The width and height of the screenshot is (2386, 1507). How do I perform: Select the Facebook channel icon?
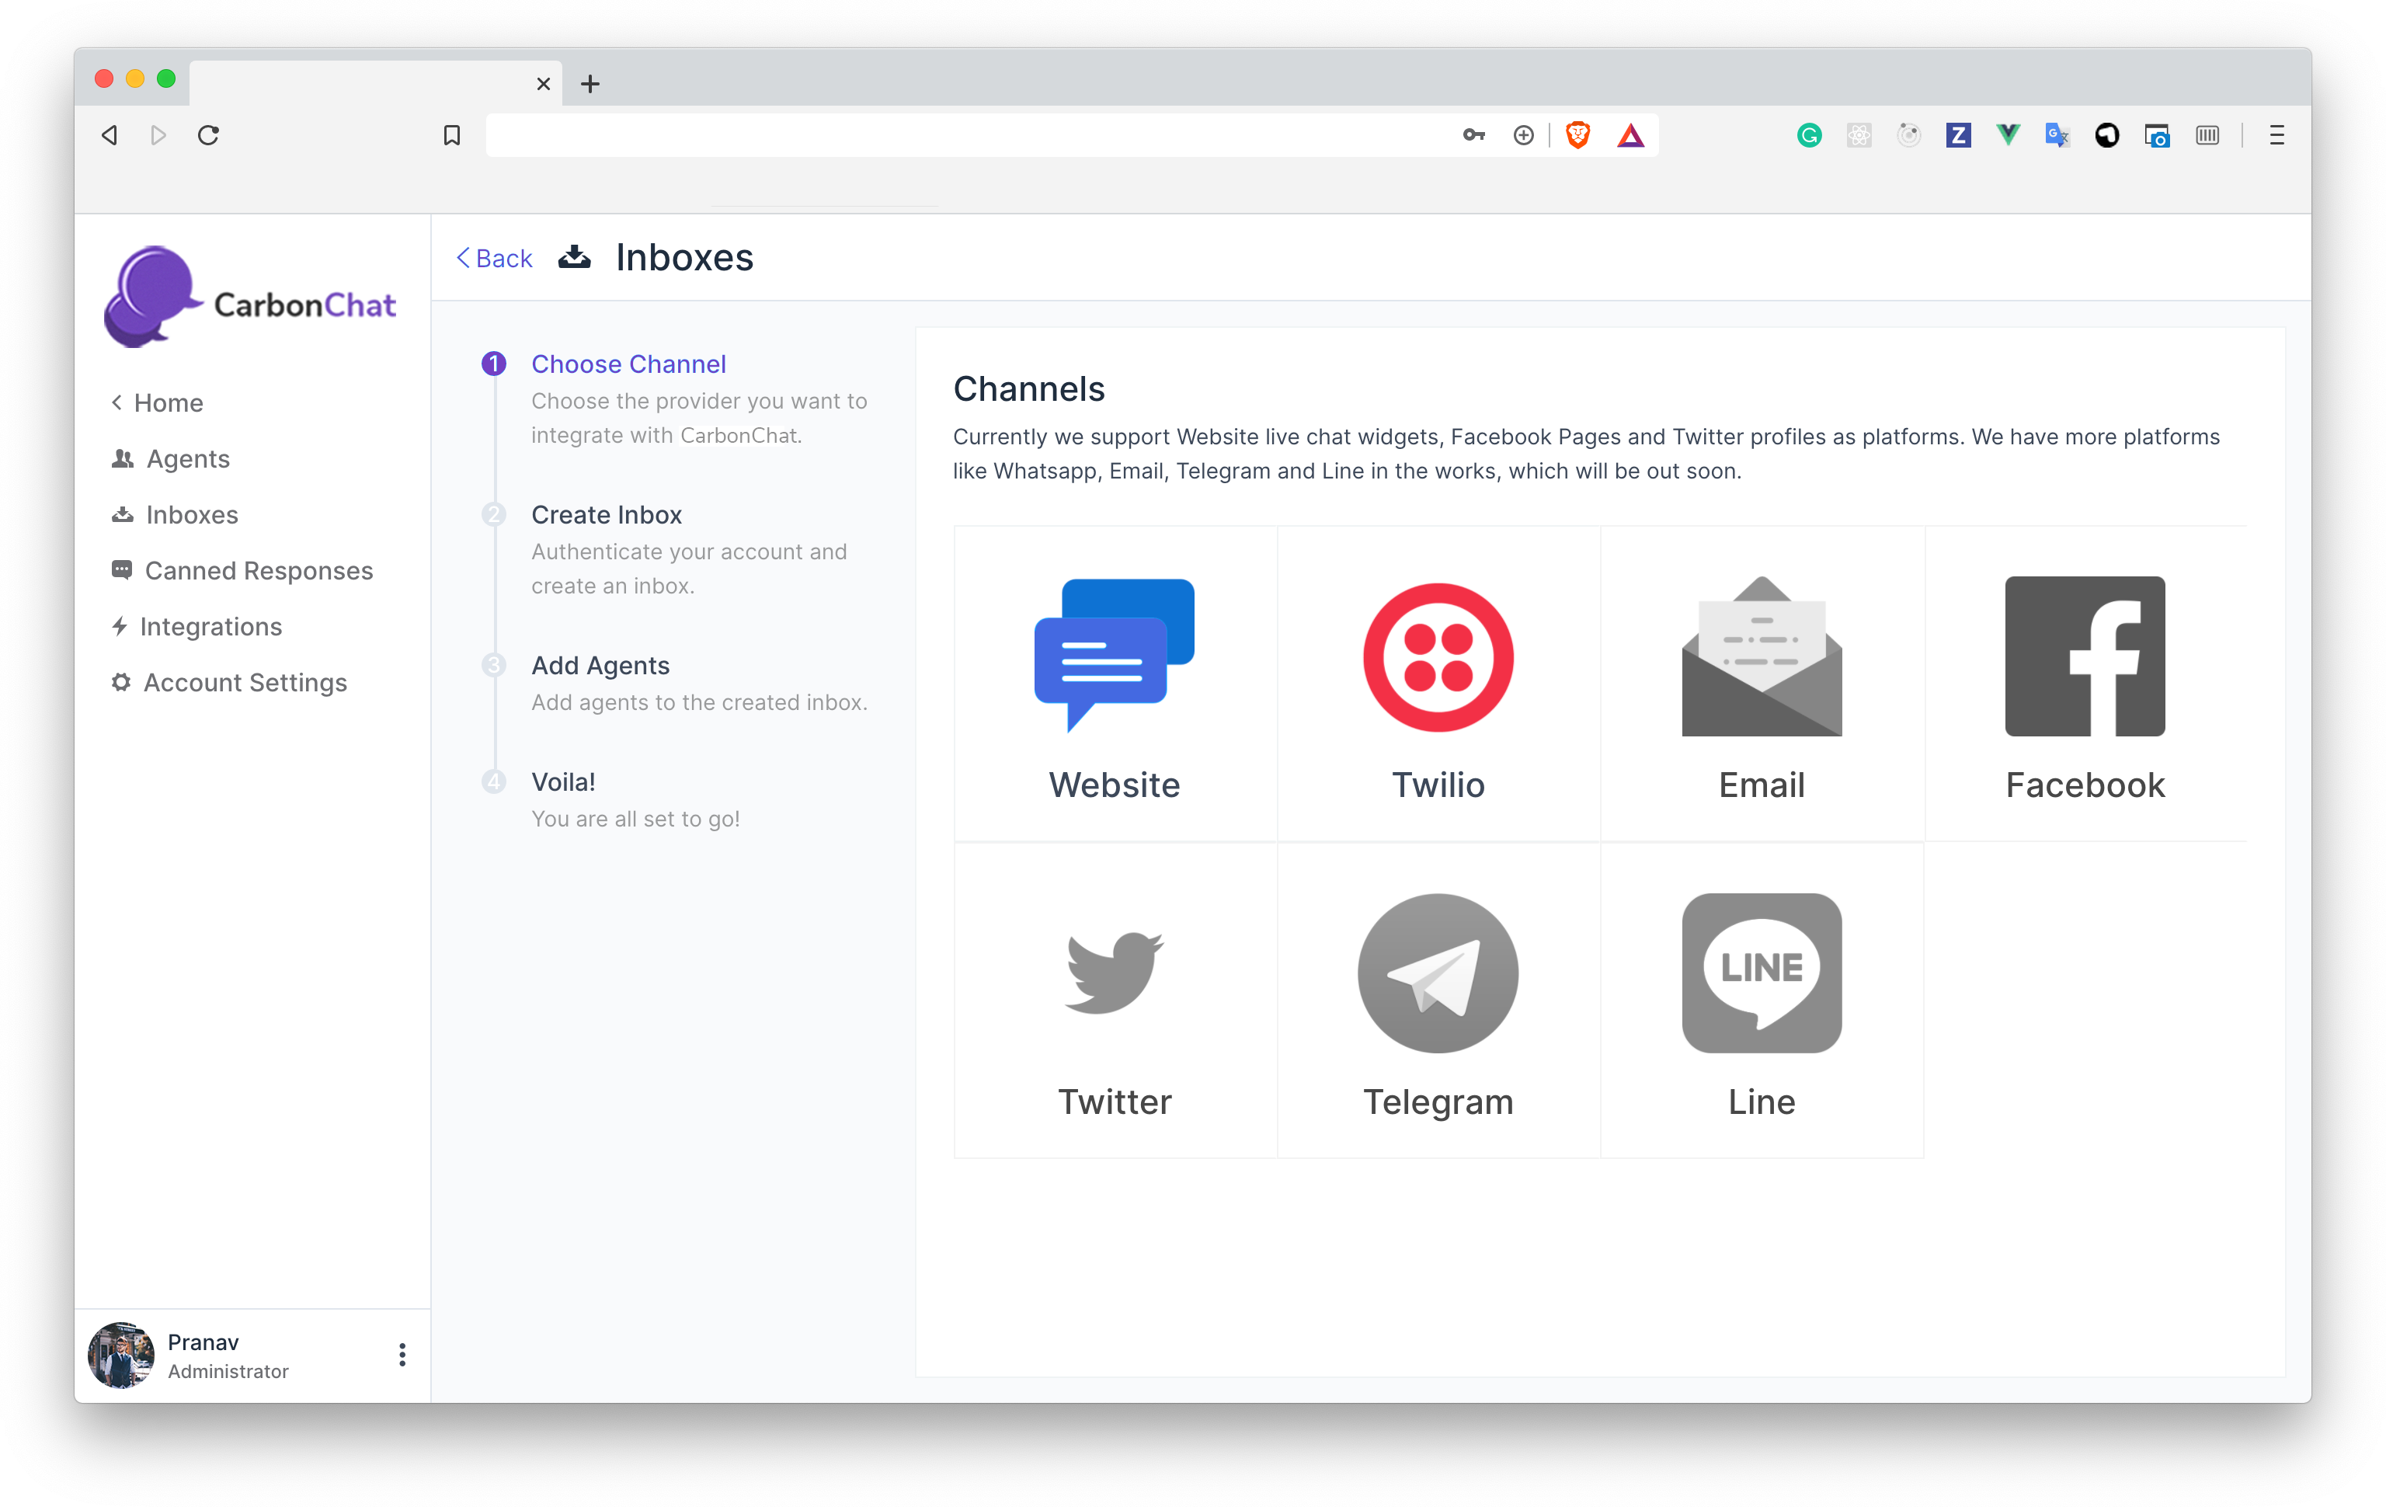[2084, 656]
